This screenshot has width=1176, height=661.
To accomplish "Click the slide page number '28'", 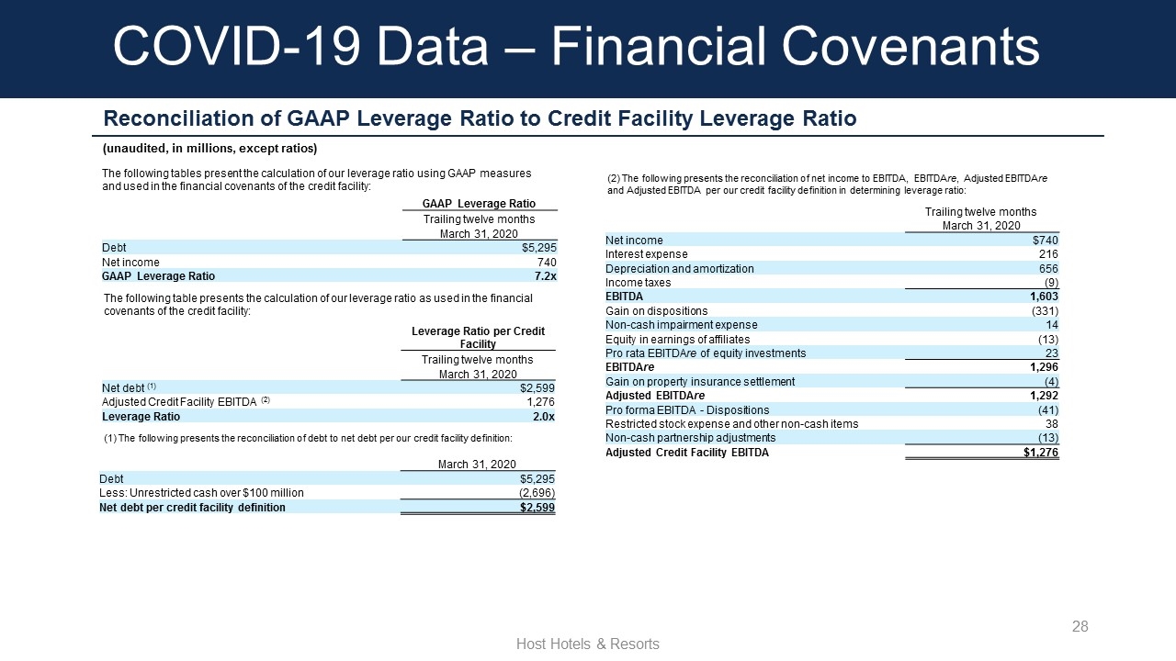I will point(1080,627).
